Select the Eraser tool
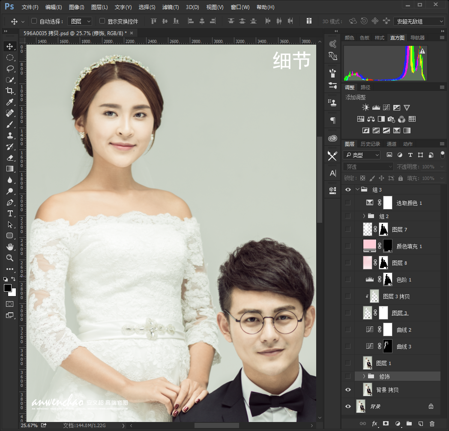 point(10,158)
